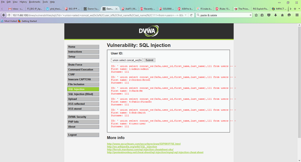
Task: Click the chat smiley toolbar icon
Action: 289,15
